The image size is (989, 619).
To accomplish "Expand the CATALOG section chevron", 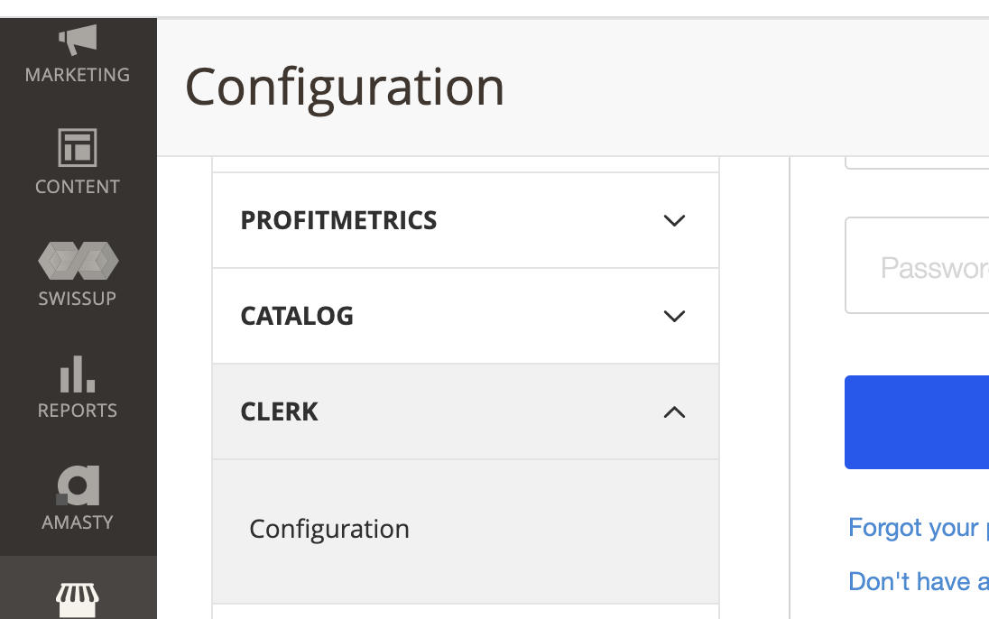I will [x=674, y=316].
